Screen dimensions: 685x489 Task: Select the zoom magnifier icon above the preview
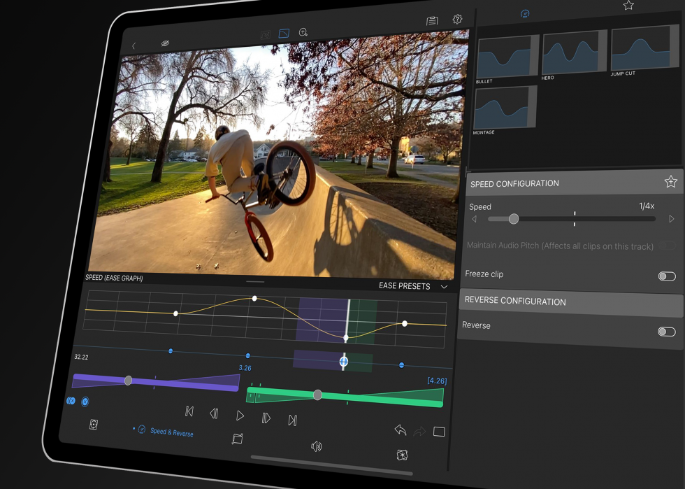tap(304, 32)
